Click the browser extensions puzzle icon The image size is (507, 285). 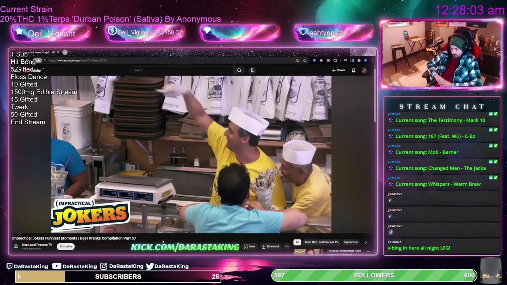click(335, 61)
